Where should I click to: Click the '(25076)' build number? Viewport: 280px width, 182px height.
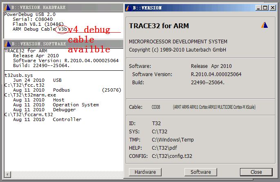[111, 90]
